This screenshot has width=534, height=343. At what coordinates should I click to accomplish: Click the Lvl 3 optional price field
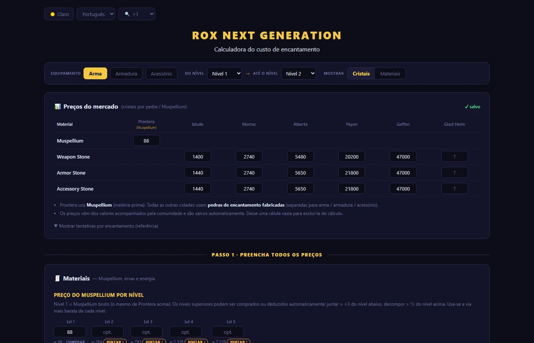point(146,332)
